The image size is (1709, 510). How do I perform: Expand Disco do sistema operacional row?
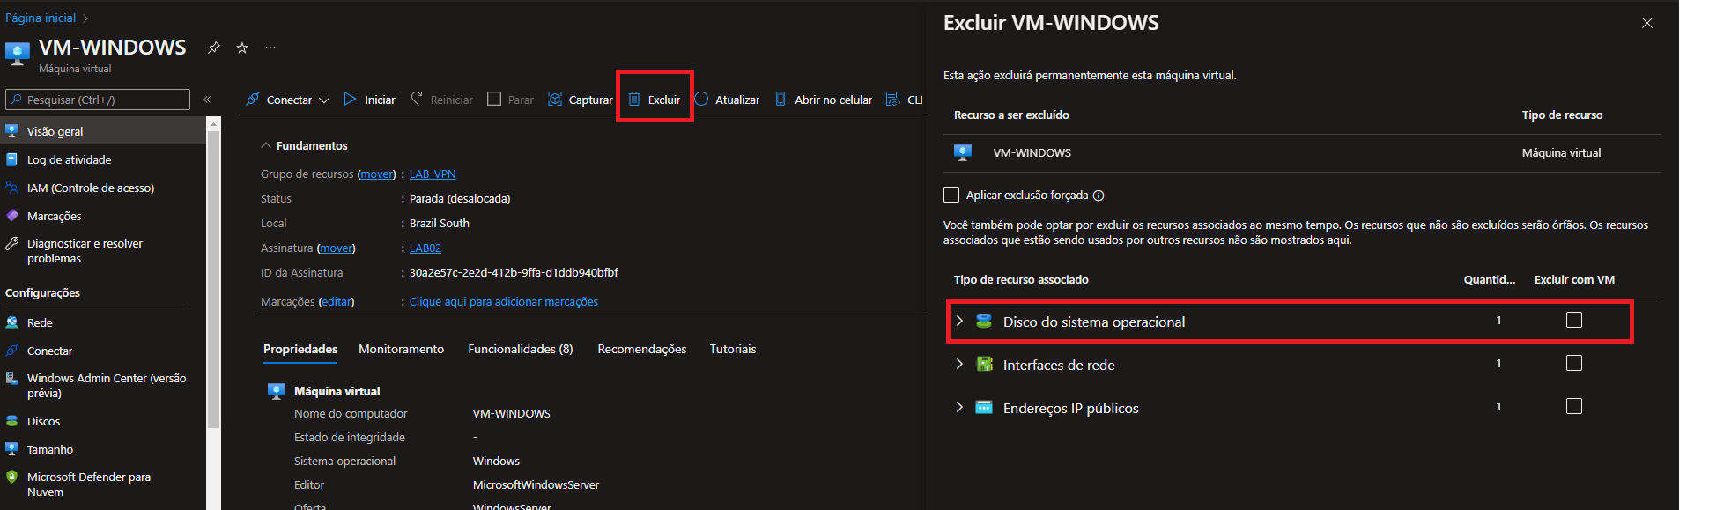point(959,321)
